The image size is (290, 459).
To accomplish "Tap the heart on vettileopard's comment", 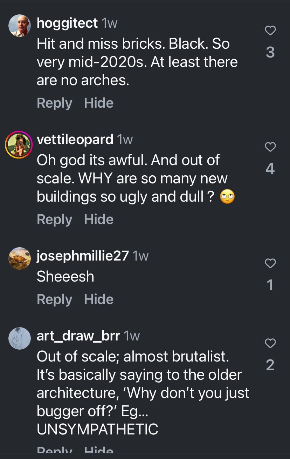I will 270,147.
